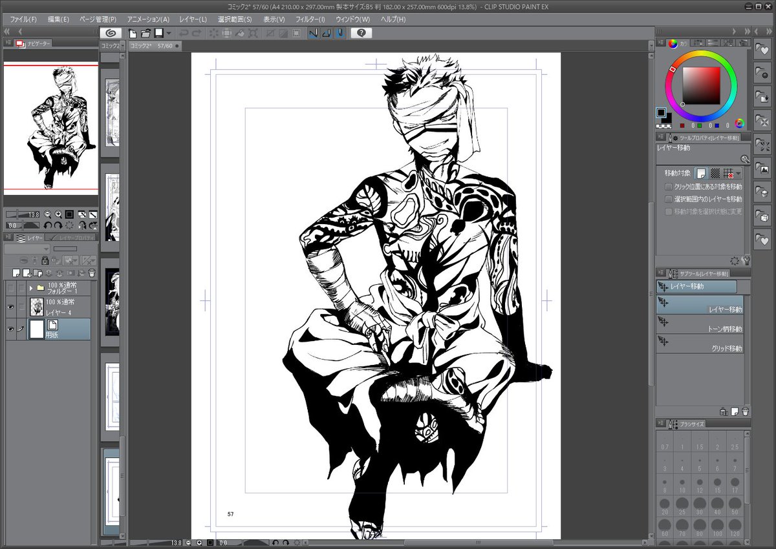Click Navigator zoom slider showing 13.8

pos(22,214)
